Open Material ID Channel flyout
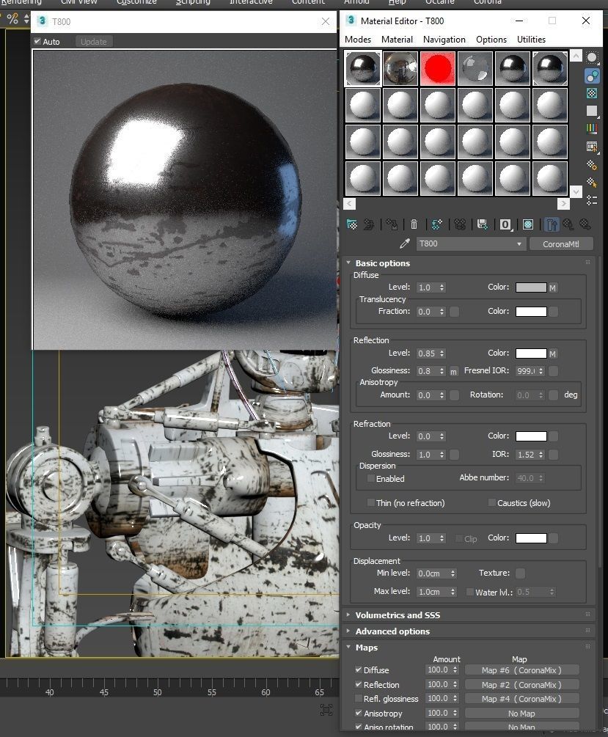608x737 pixels. pos(505,224)
